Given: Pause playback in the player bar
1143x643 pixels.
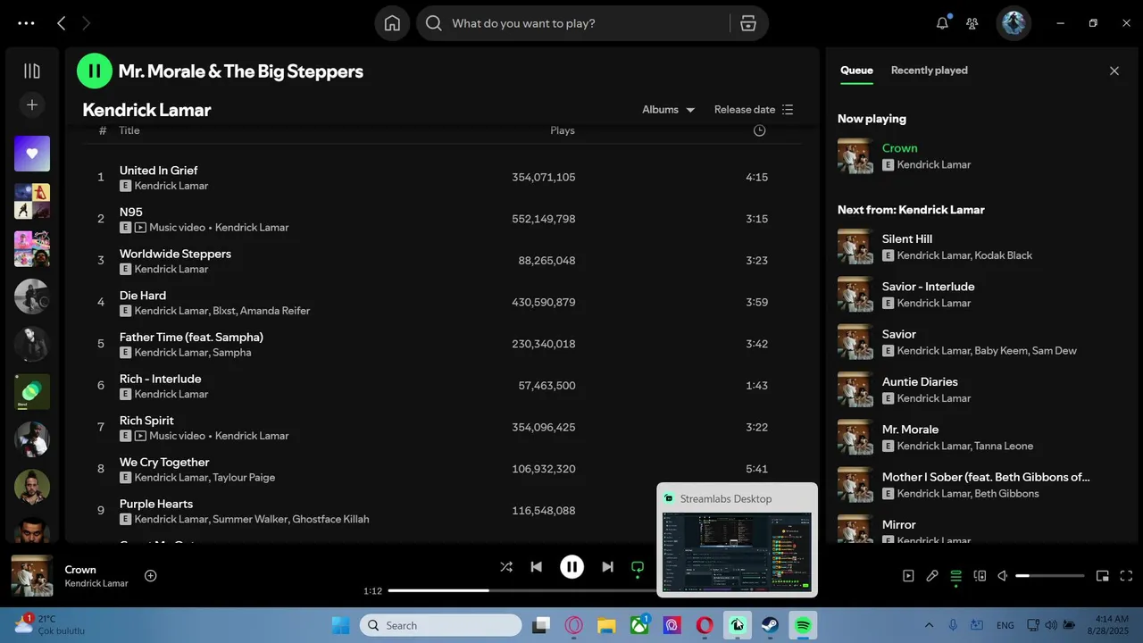Looking at the screenshot, I should click(571, 567).
